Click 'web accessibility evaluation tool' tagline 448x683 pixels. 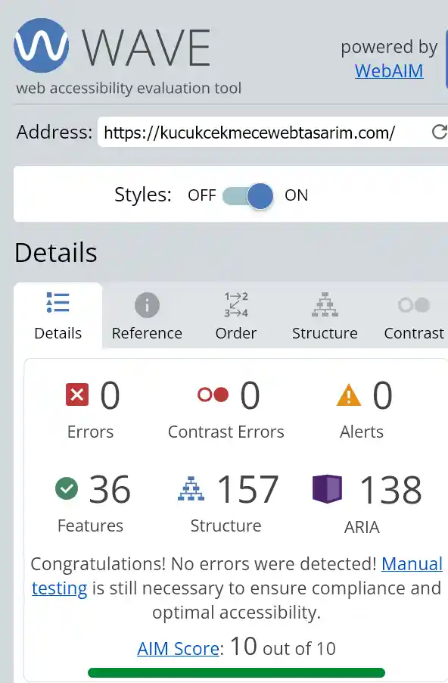click(x=129, y=88)
